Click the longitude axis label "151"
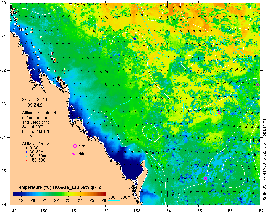Screen dimensions: 267x214 [75, 211]
